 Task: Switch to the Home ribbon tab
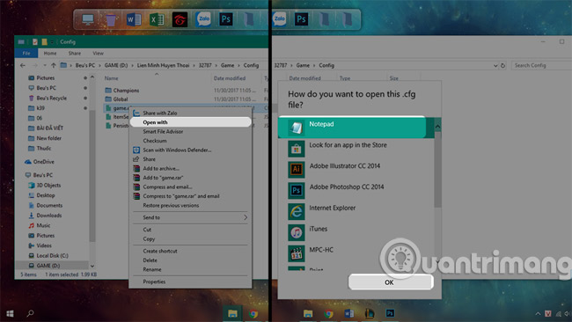click(50, 54)
